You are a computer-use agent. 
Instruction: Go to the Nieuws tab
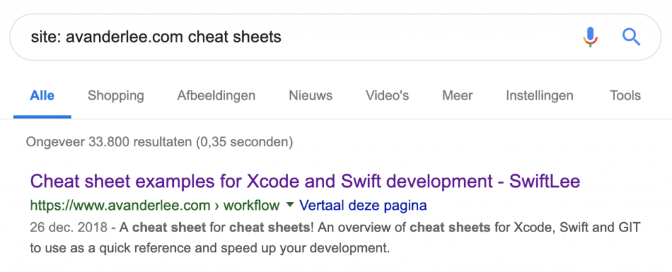pos(310,96)
